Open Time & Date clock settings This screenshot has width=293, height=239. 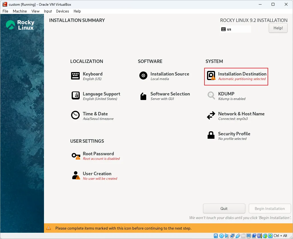point(75,115)
